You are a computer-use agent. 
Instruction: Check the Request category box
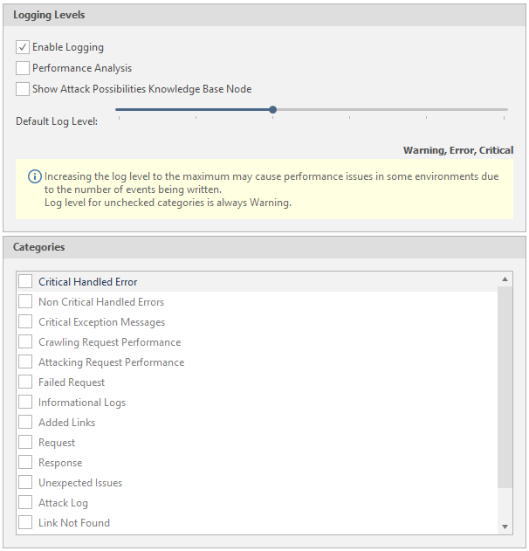[x=25, y=443]
